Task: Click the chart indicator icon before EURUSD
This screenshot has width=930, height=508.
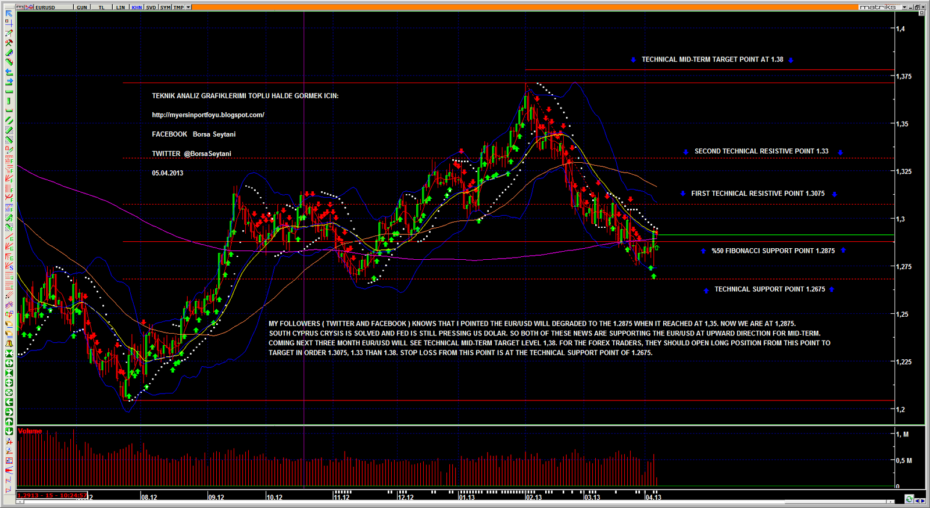Action: (29, 7)
